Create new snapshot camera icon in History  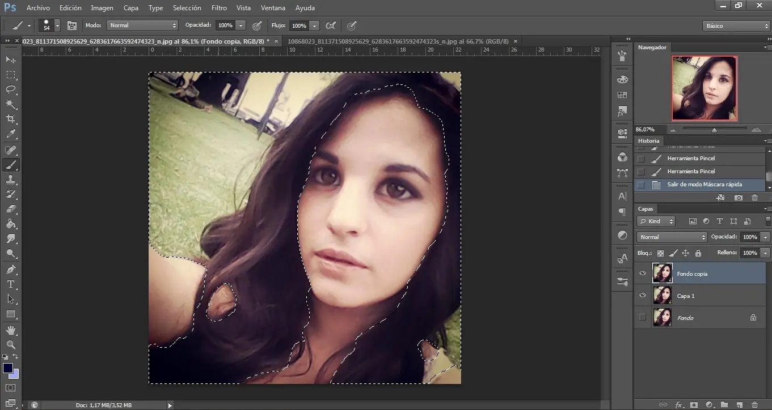coord(738,198)
